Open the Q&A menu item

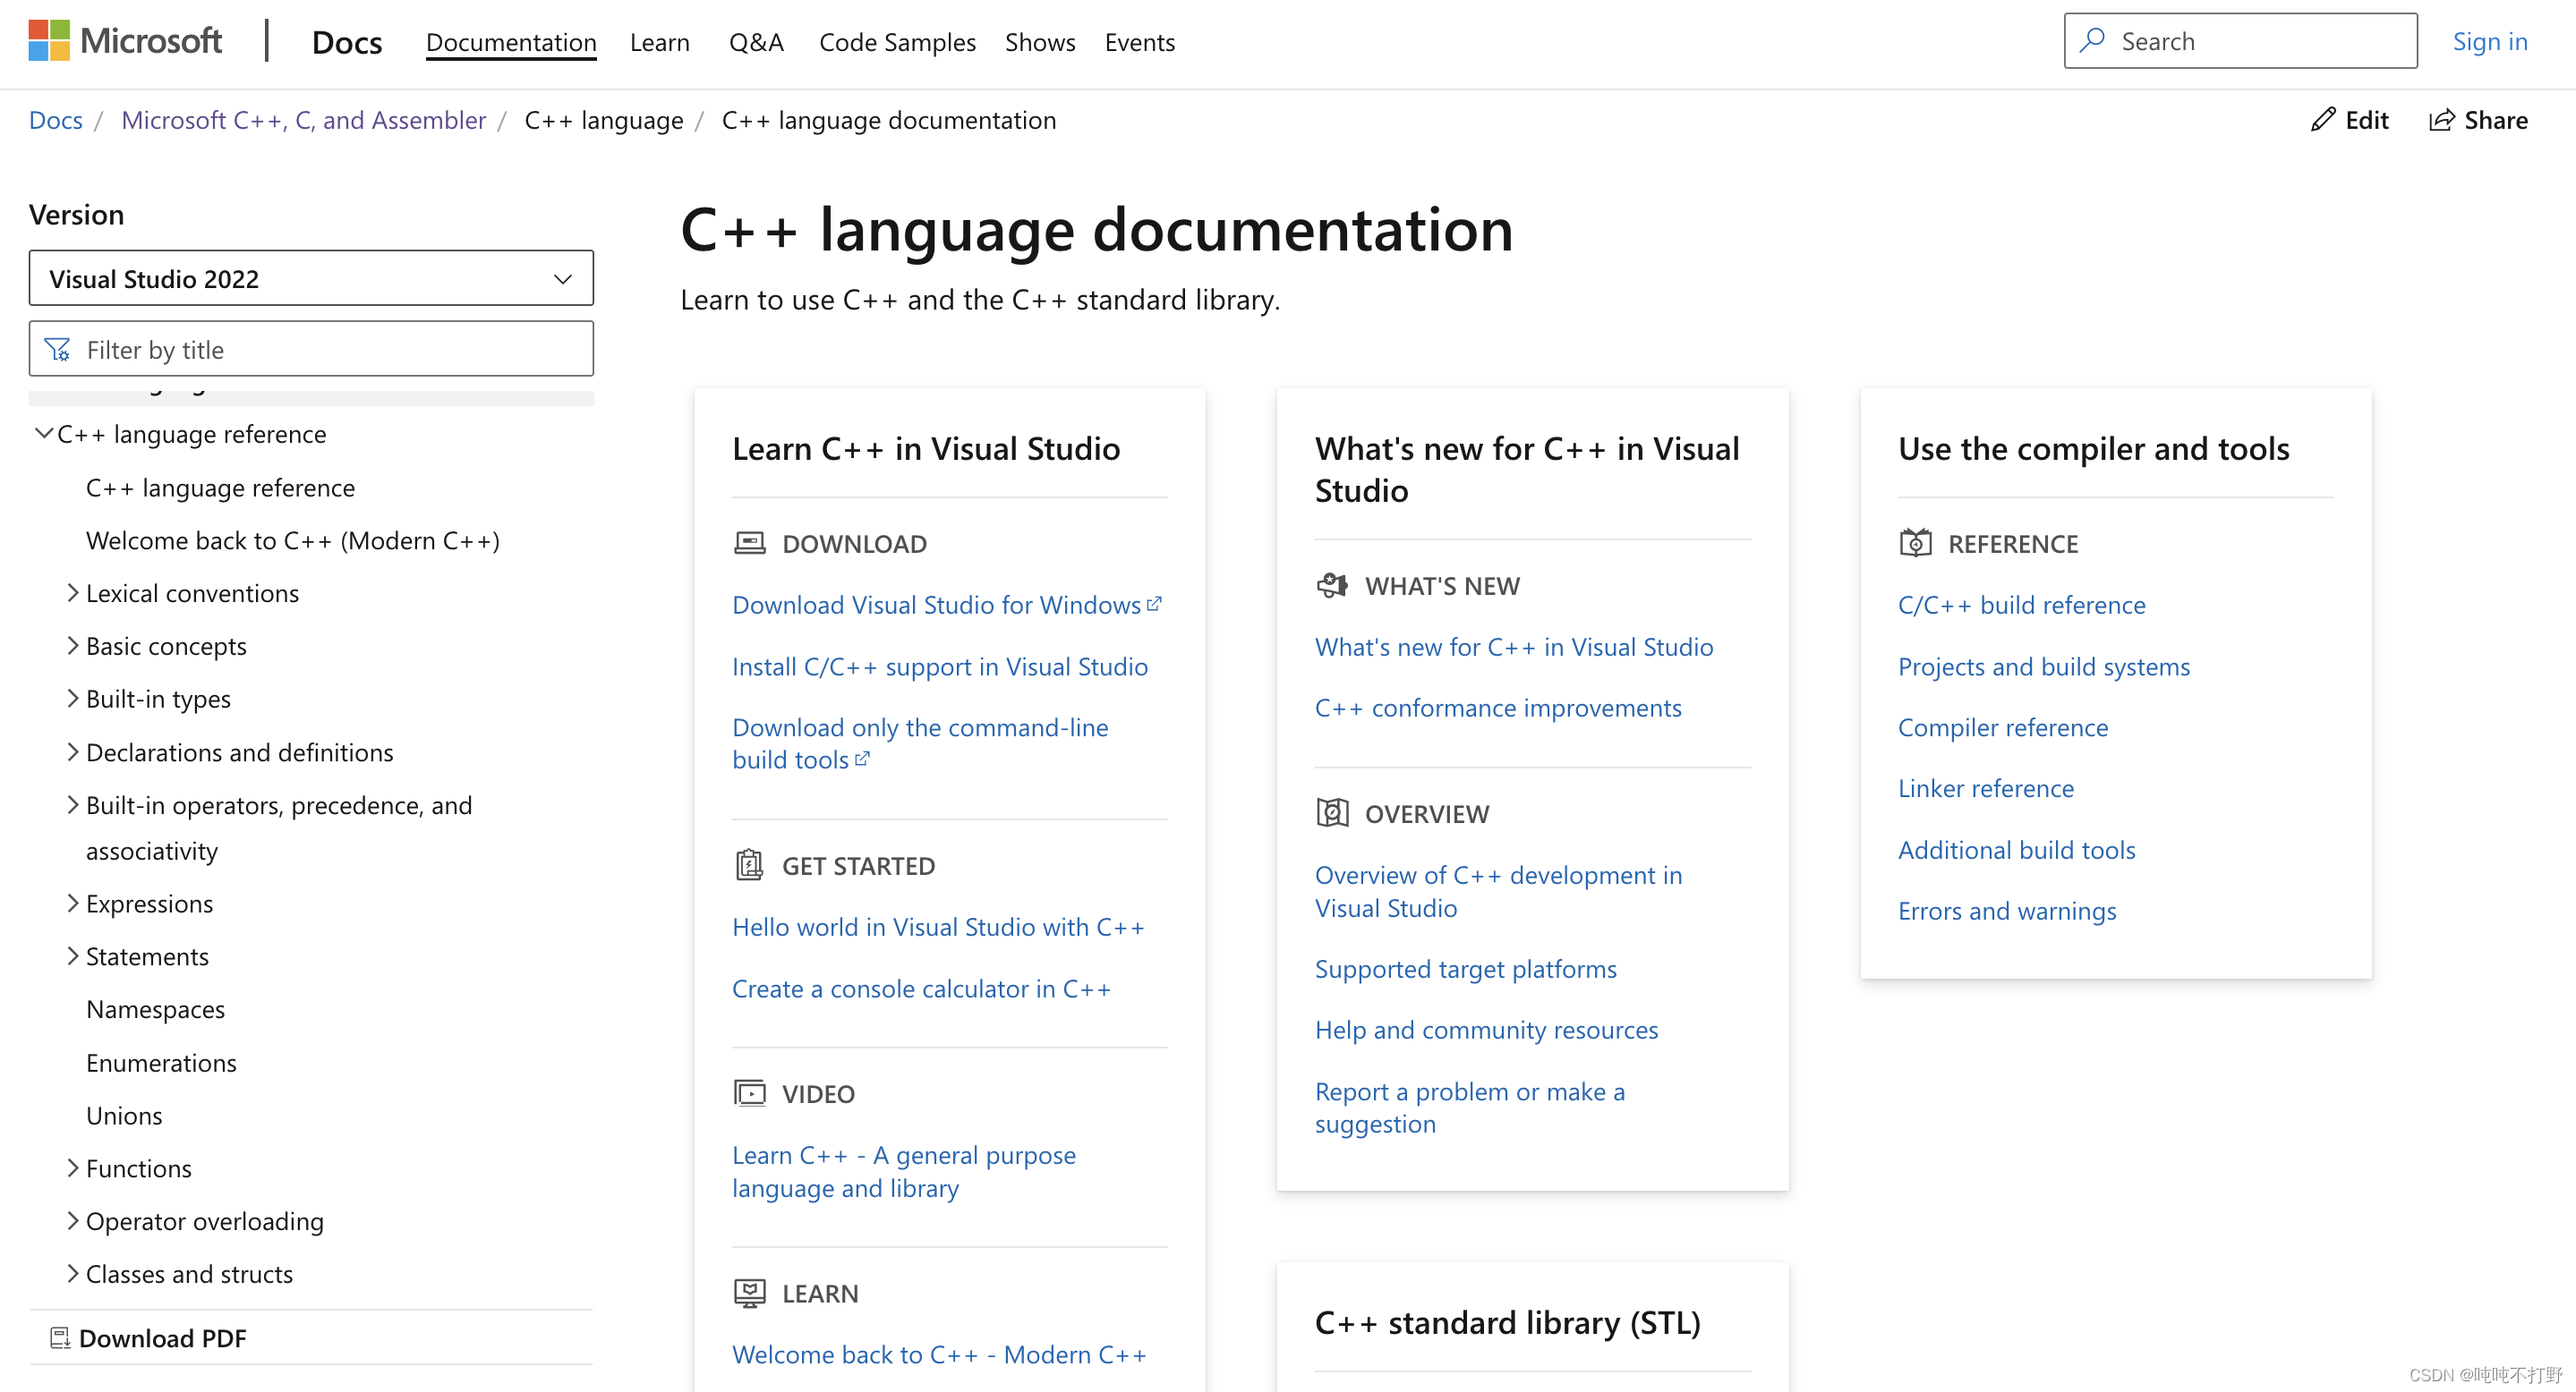756,42
